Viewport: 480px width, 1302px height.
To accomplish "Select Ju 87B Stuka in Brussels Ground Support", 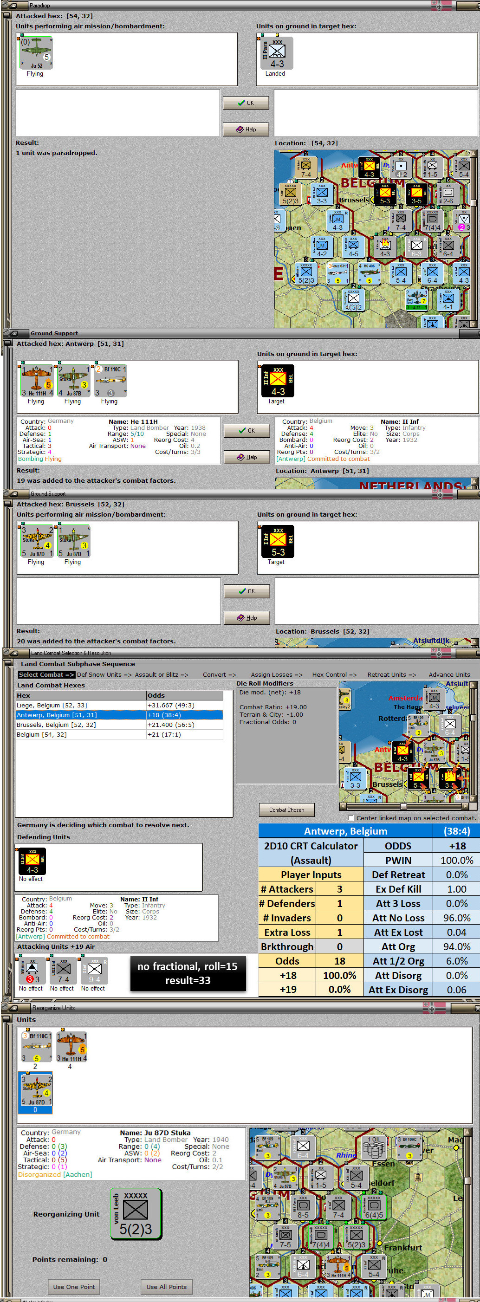I will click(x=73, y=541).
